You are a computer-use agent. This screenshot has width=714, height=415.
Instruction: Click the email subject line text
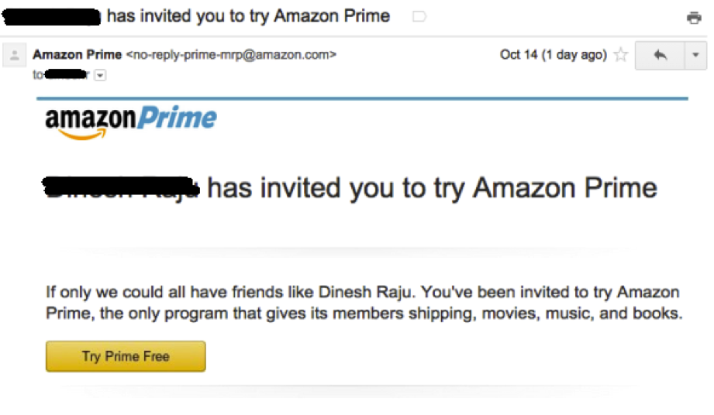pyautogui.click(x=248, y=16)
